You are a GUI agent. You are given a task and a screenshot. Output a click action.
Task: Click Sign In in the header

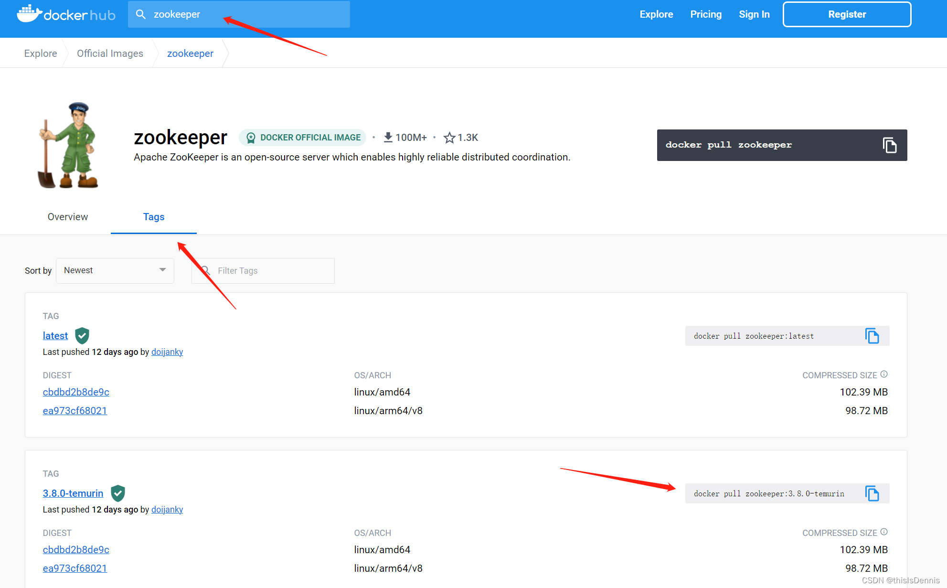click(x=754, y=14)
